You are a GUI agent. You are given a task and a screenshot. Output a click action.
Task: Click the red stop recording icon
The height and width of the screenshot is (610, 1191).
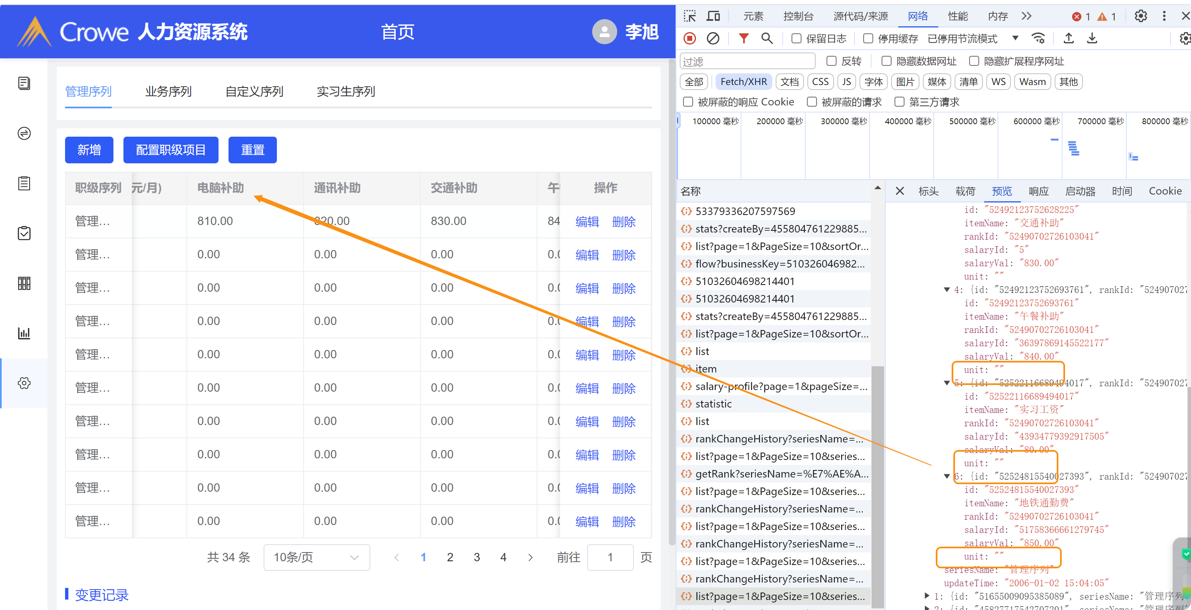690,38
